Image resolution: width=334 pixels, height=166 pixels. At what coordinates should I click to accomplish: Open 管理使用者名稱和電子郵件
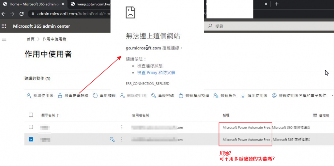(299, 96)
